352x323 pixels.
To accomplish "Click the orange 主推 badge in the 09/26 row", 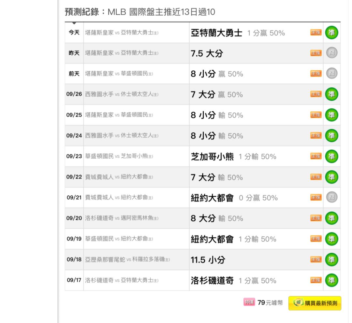I will coord(316,94).
